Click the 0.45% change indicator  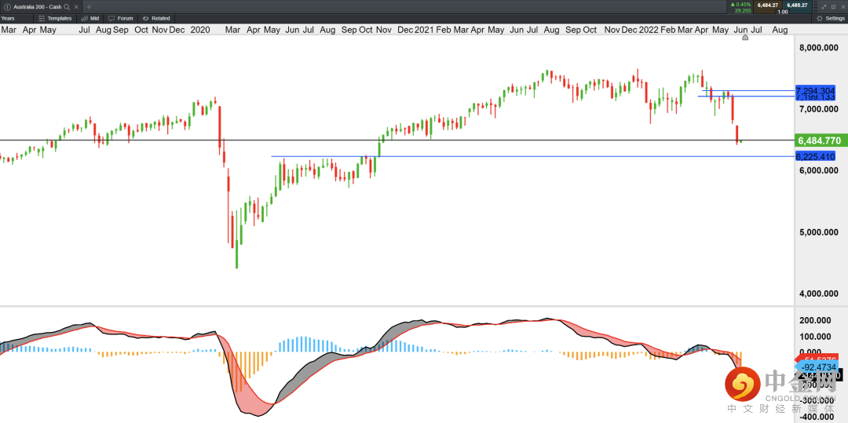tap(740, 5)
